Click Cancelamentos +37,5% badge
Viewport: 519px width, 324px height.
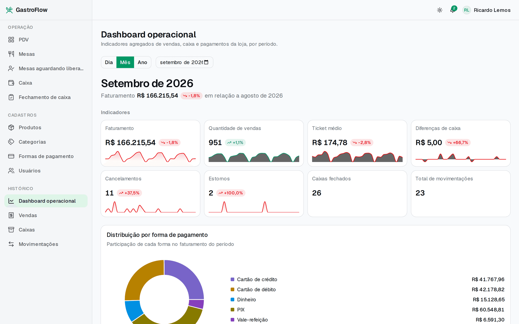[x=129, y=193]
